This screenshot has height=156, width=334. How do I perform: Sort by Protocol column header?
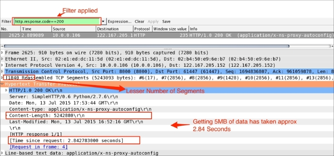pyautogui.click(x=142, y=29)
